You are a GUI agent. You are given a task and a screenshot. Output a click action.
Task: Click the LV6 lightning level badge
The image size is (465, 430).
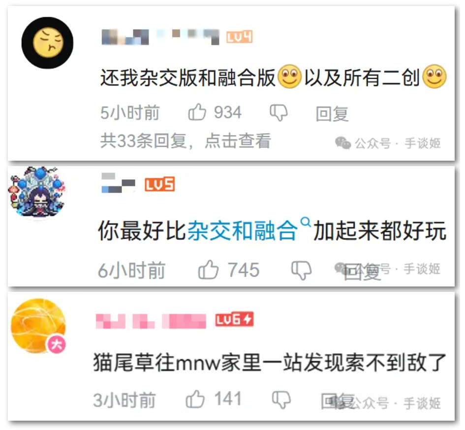234,319
